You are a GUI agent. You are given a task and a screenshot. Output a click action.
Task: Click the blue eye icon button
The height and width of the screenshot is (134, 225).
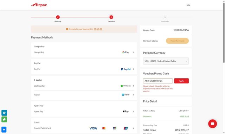(x=4, y=113)
